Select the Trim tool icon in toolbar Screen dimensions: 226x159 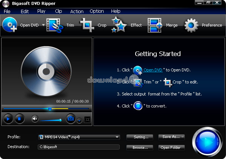click(55, 25)
